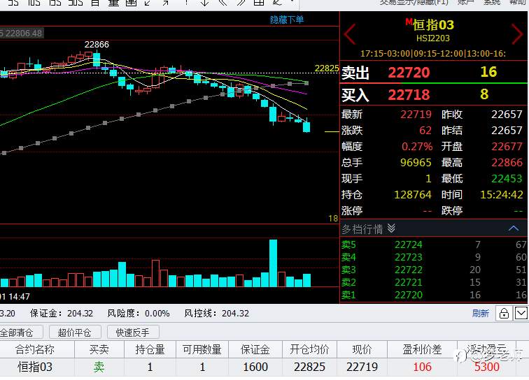The image size is (529, 380).
Task: Click the tallest cyan volume bar
Action: [273, 263]
